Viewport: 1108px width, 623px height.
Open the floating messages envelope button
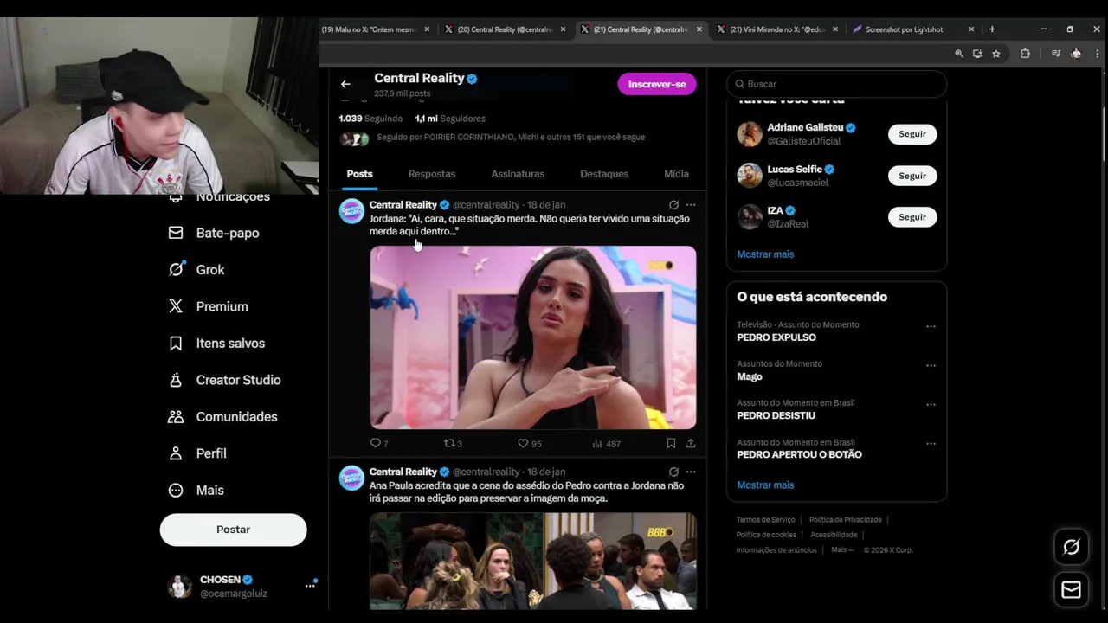point(1071,590)
